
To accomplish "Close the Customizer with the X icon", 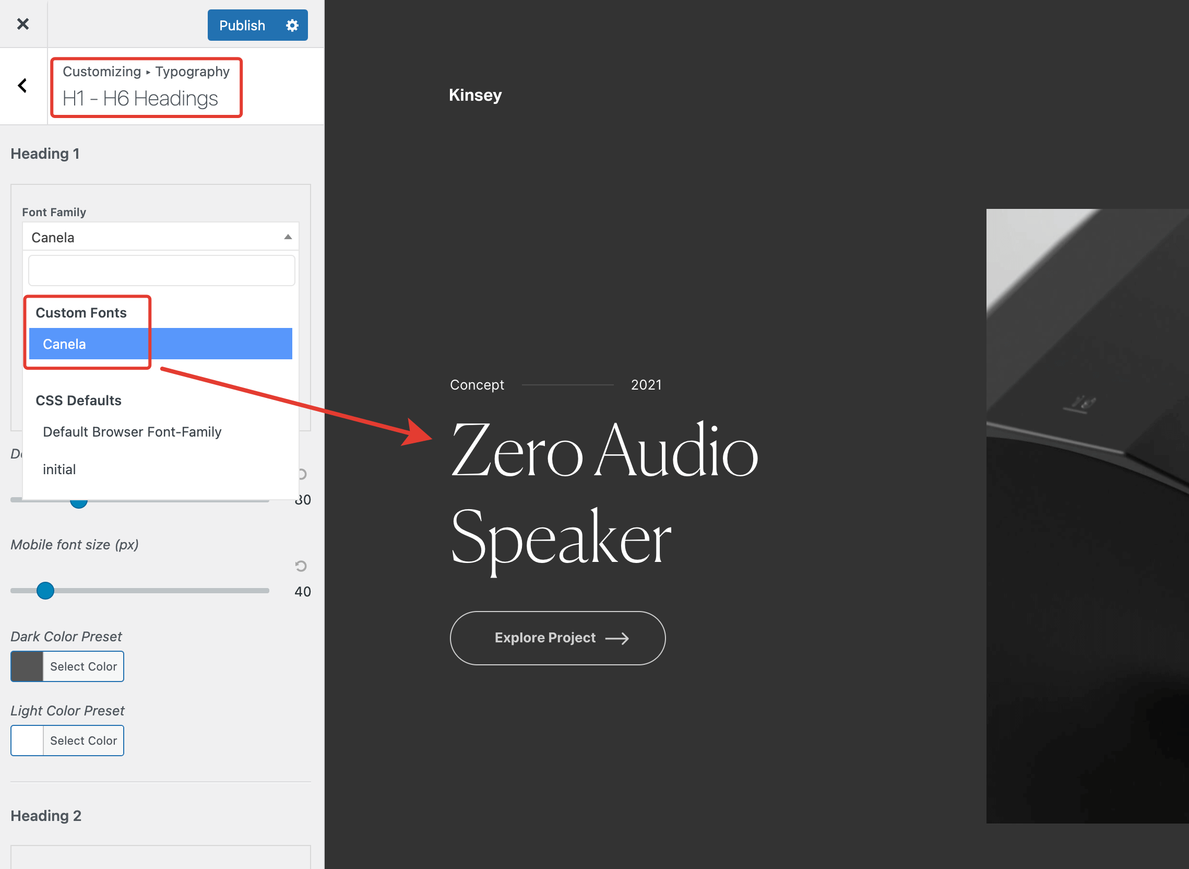I will click(x=22, y=24).
